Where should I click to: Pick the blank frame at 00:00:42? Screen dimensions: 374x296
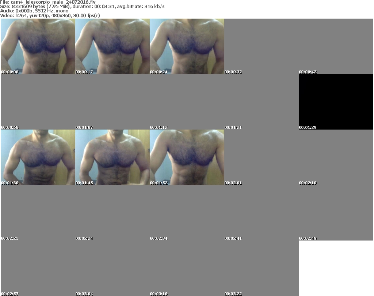[x=336, y=46]
